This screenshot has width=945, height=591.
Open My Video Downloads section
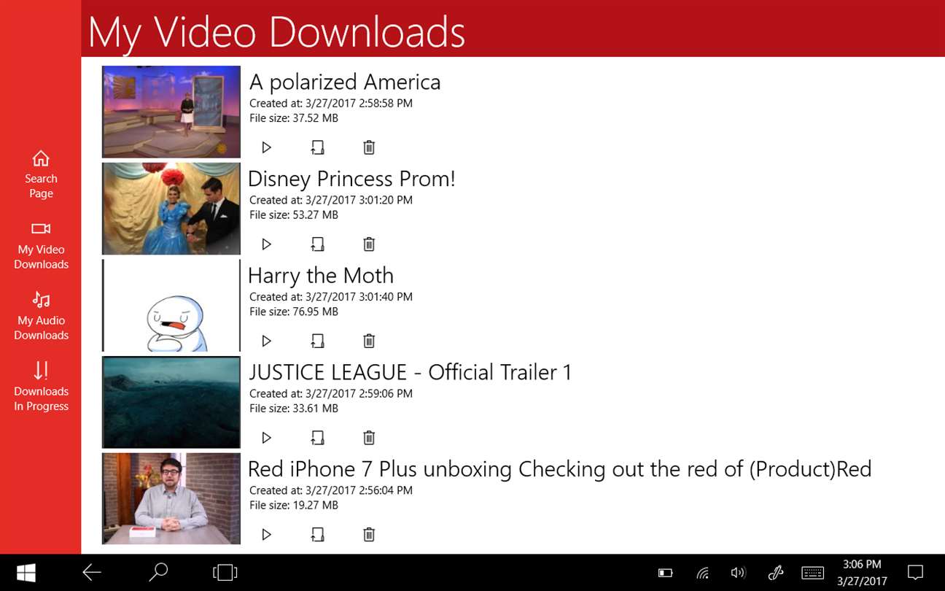pyautogui.click(x=41, y=246)
